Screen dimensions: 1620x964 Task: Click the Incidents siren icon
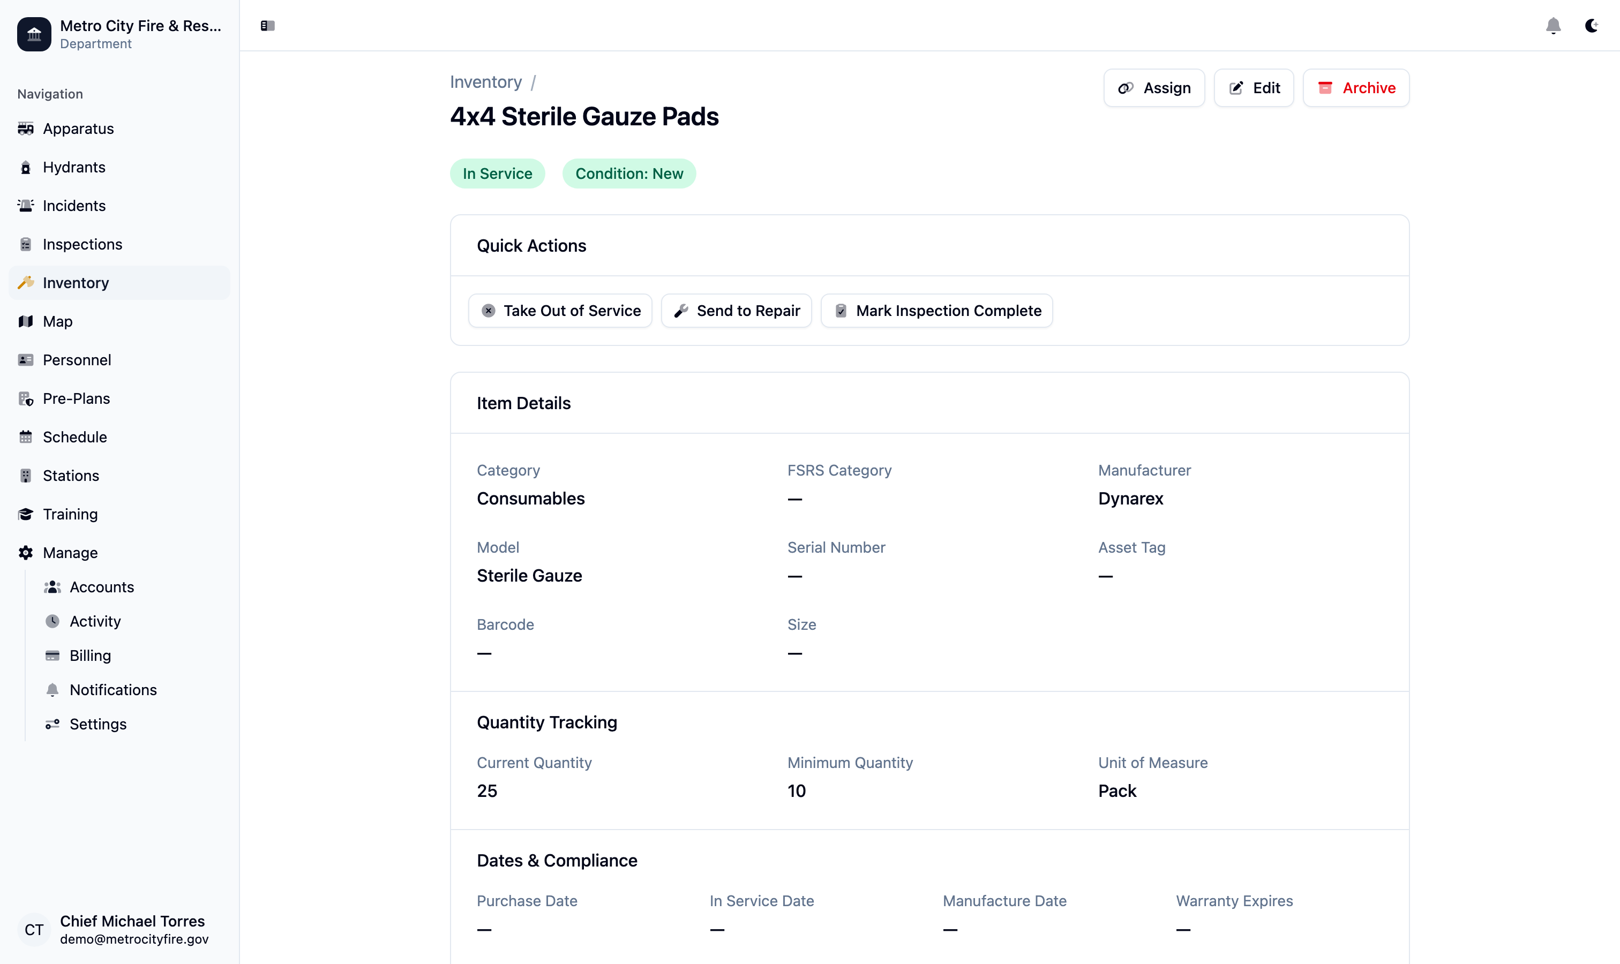click(26, 206)
